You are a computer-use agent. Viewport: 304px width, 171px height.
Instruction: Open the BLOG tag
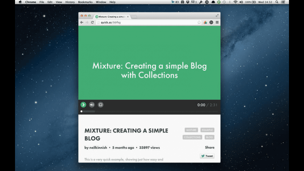pyautogui.click(x=209, y=137)
